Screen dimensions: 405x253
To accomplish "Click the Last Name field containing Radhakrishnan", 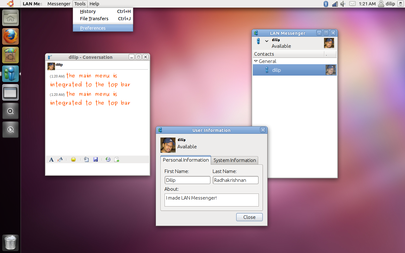I will 236,180.
